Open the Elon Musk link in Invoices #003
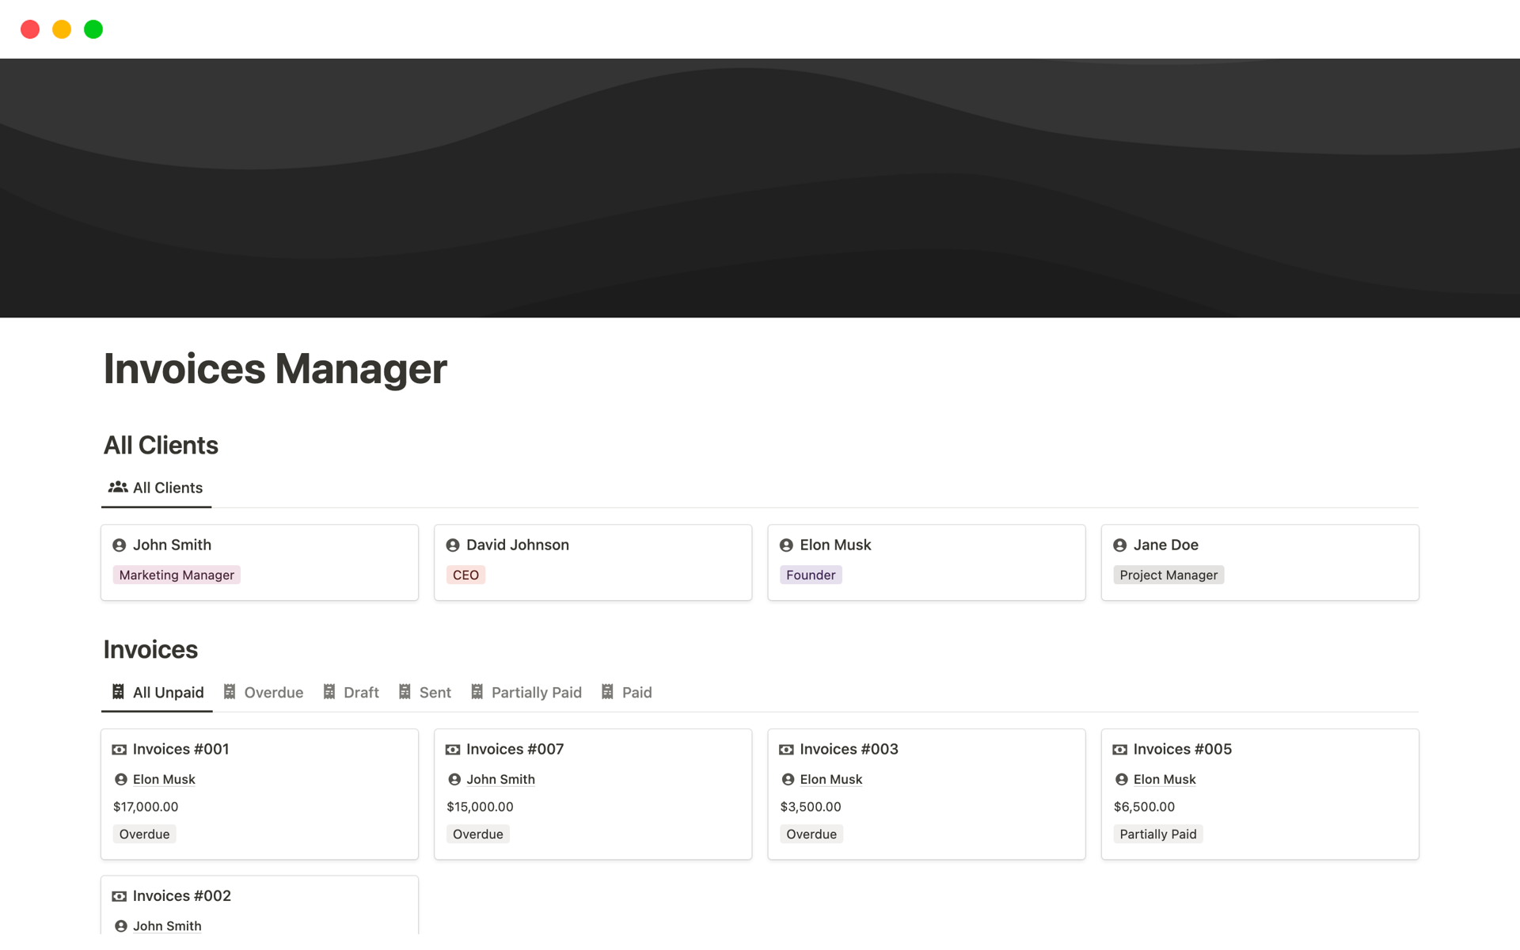 pos(830,779)
